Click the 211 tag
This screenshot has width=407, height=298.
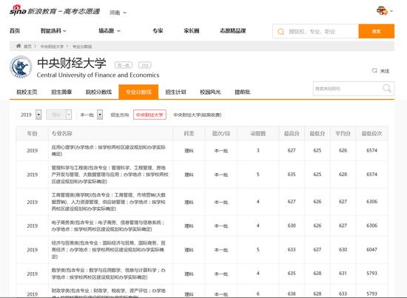click(145, 65)
